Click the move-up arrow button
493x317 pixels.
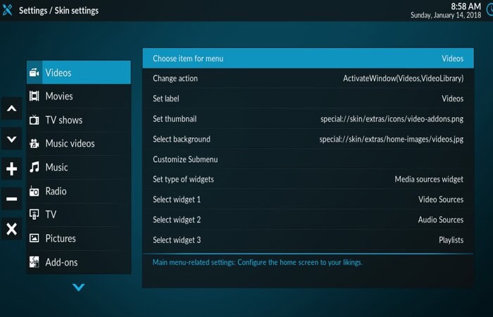(x=12, y=108)
